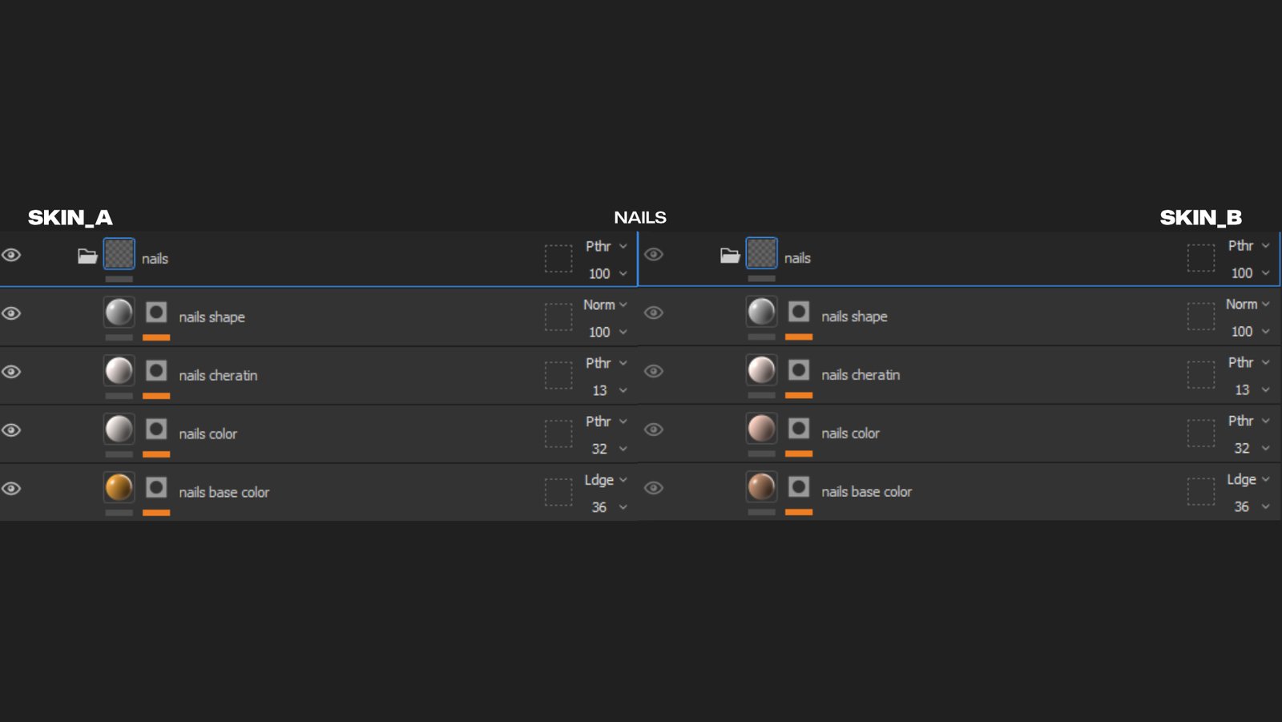Click SKIN_B nails folder checkered thumbnail
The height and width of the screenshot is (722, 1282).
(x=762, y=253)
